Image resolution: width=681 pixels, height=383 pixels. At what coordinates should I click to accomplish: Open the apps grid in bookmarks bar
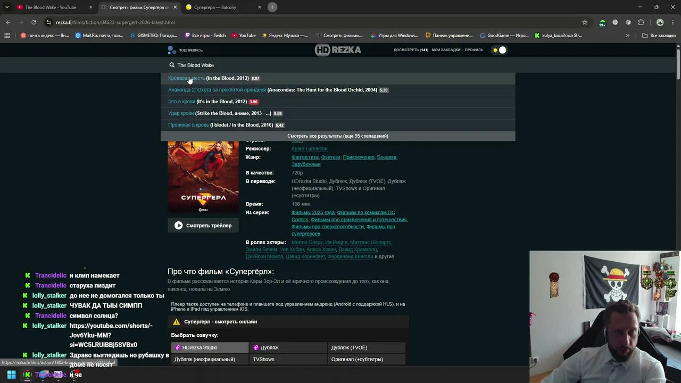7,36
